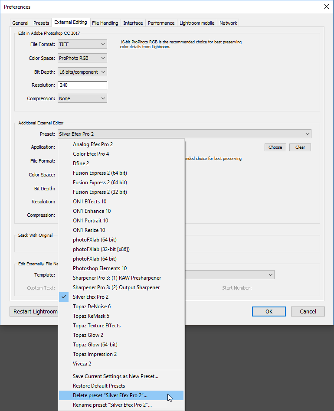Select Color Efex Pro 4 preset
Image resolution: width=334 pixels, height=411 pixels.
coord(121,154)
